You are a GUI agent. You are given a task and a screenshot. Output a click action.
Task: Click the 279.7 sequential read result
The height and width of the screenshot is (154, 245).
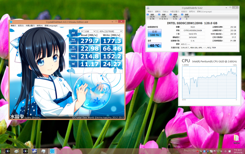click(x=89, y=41)
